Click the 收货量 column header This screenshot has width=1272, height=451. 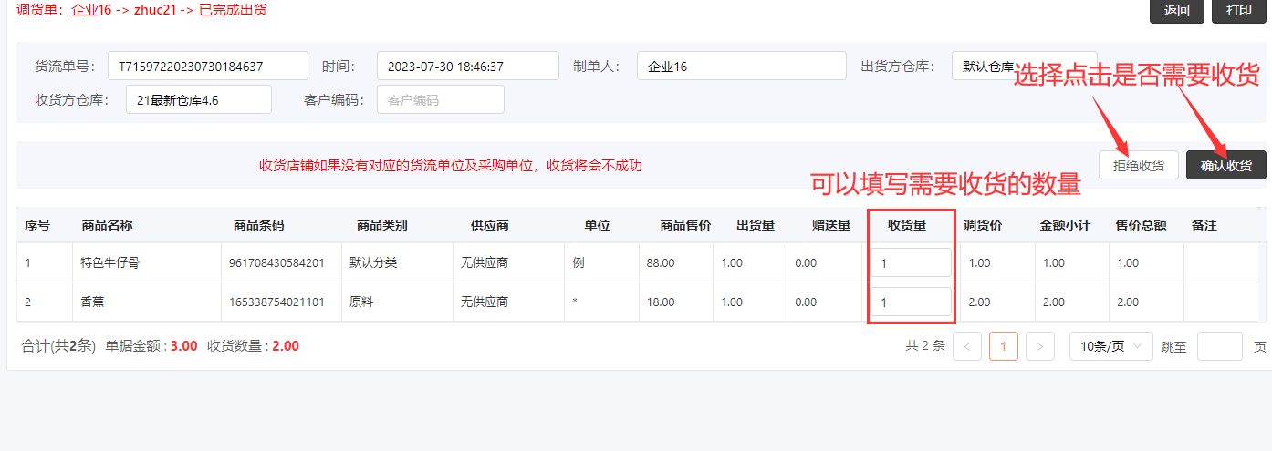click(906, 225)
